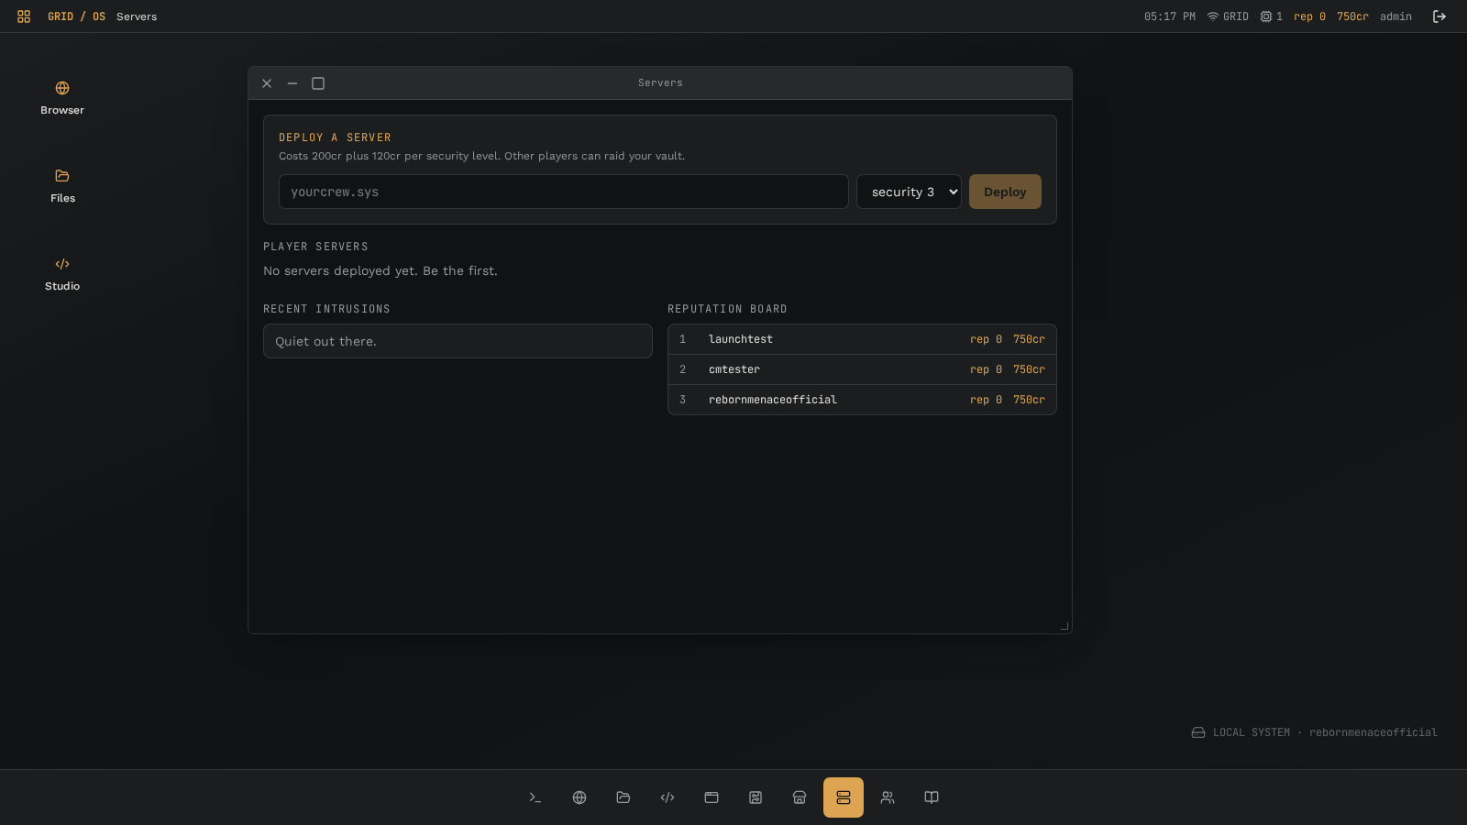The width and height of the screenshot is (1467, 825).
Task: Click the Servers window resize handle
Action: (1064, 626)
